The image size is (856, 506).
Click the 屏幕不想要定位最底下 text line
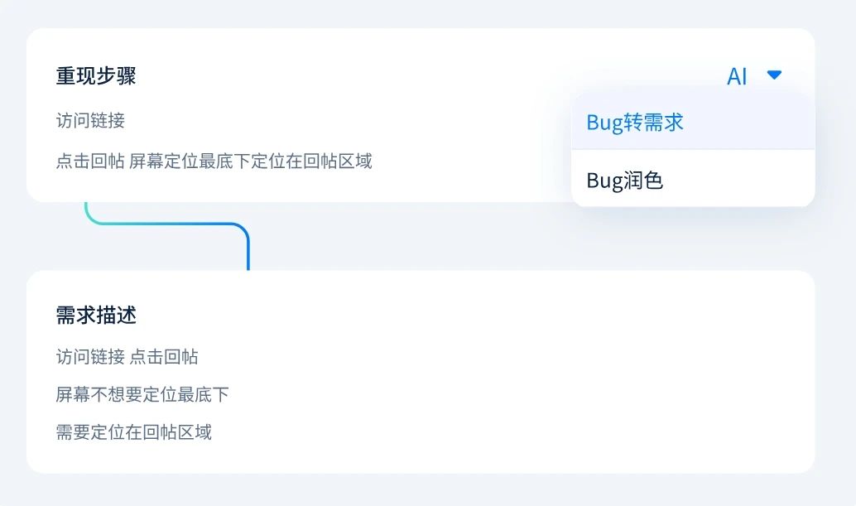(141, 395)
